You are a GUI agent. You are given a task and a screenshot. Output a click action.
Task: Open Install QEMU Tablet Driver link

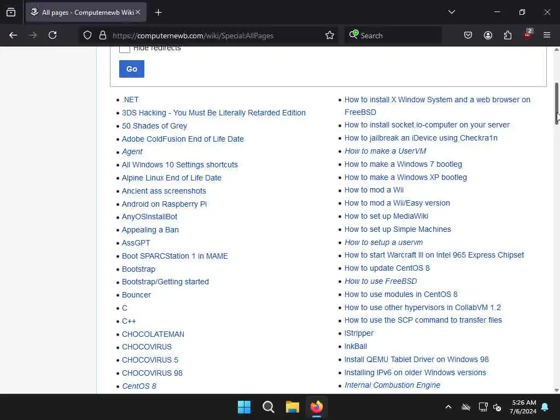416,359
